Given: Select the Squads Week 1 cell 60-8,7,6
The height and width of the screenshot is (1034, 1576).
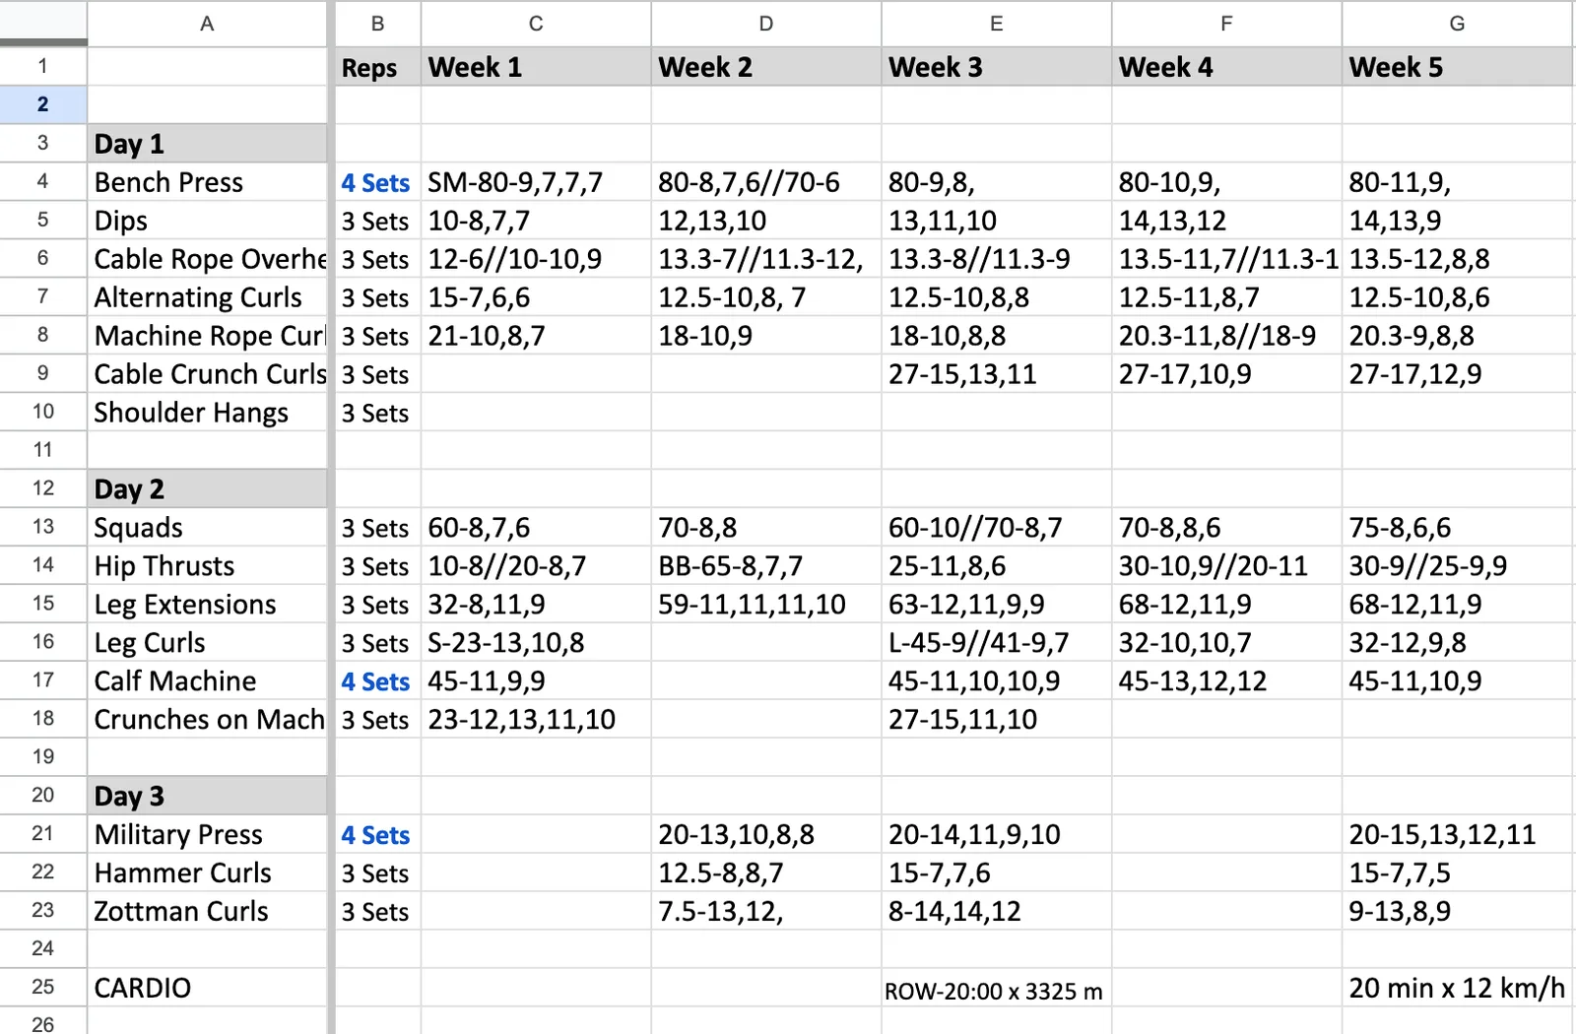Looking at the screenshot, I should point(536,528).
